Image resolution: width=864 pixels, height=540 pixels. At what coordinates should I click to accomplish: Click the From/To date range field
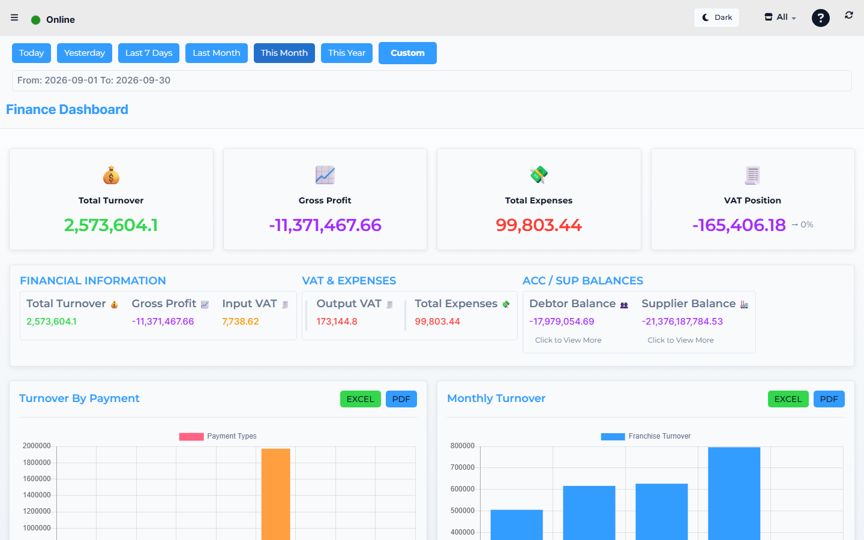pos(432,80)
